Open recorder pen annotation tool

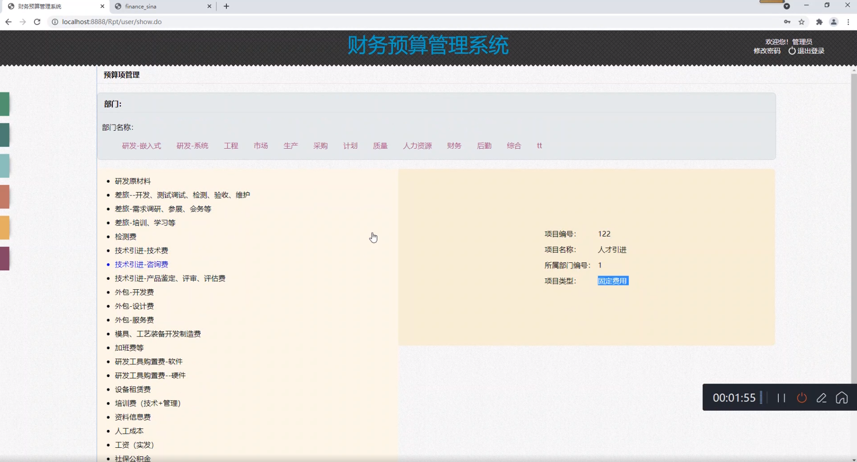822,398
